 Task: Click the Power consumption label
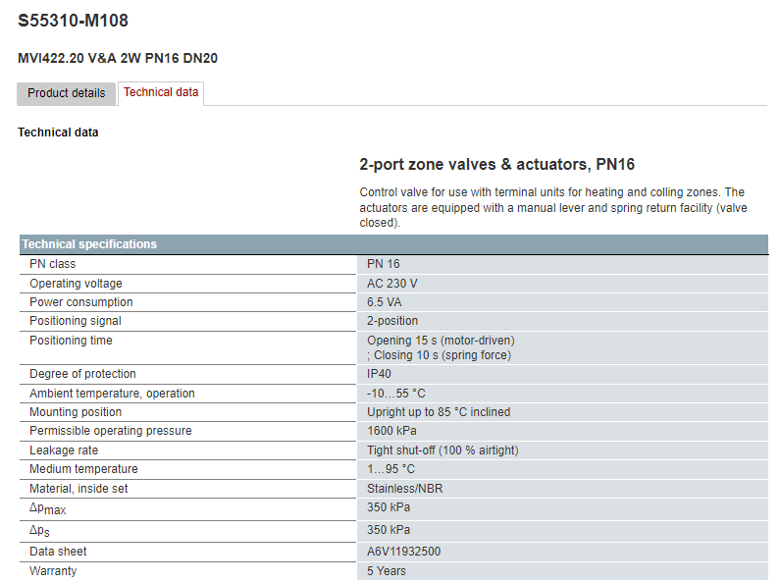point(81,302)
